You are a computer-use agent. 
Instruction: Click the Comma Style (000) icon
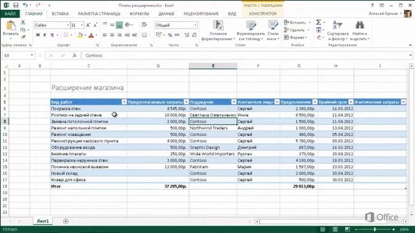click(x=177, y=35)
